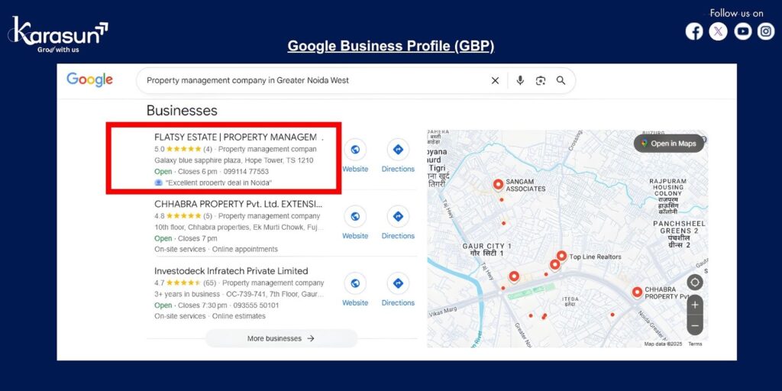
Task: Click Open in Maps button
Action: (668, 144)
